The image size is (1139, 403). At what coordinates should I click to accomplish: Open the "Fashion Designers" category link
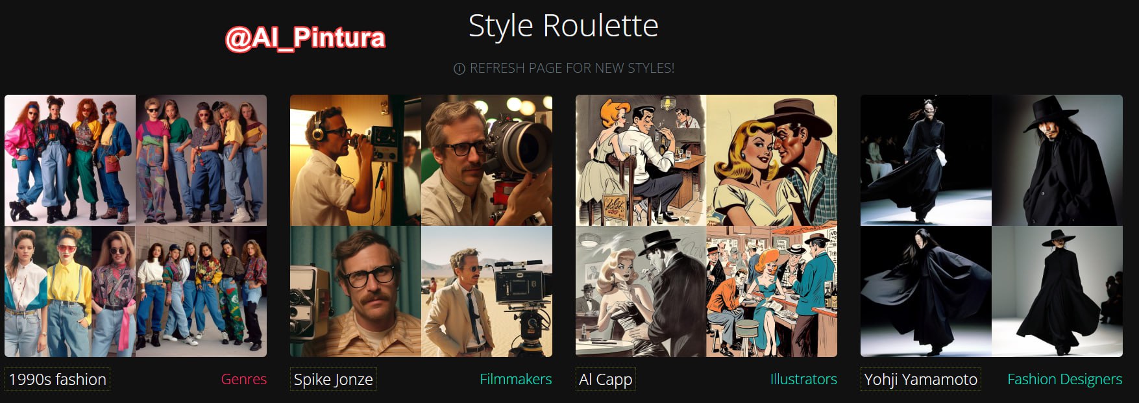point(1064,380)
